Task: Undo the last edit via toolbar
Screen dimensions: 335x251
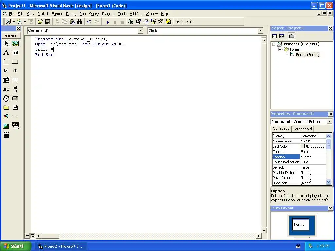Action: [x=89, y=22]
